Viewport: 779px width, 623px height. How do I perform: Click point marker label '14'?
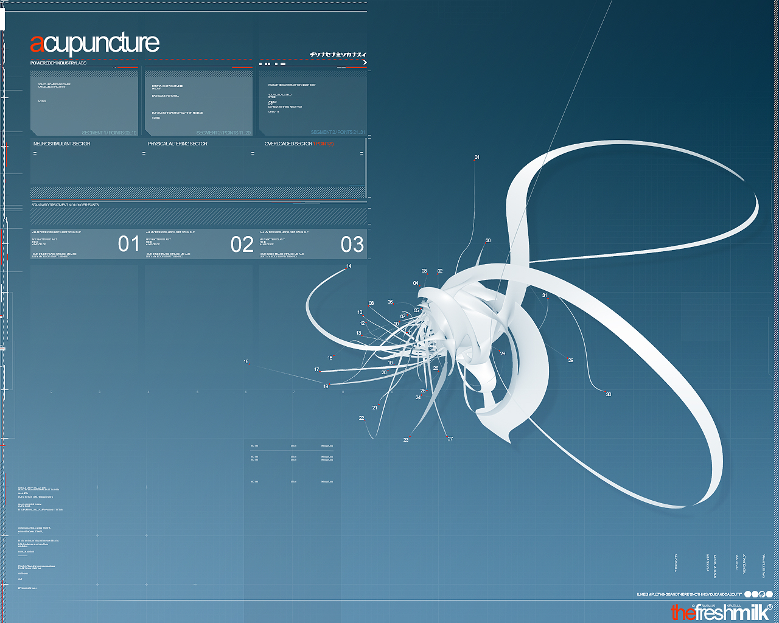pos(349,266)
